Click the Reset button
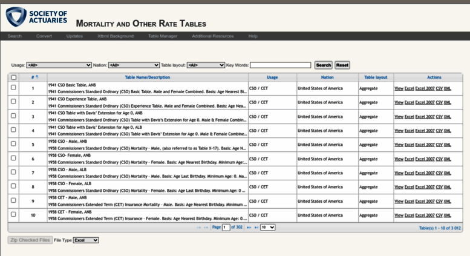The width and height of the screenshot is (470, 256). point(342,65)
